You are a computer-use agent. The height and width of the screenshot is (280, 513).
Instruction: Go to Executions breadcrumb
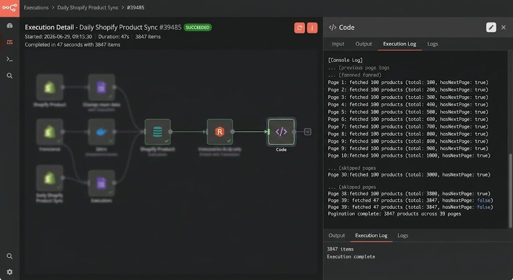[x=36, y=8]
